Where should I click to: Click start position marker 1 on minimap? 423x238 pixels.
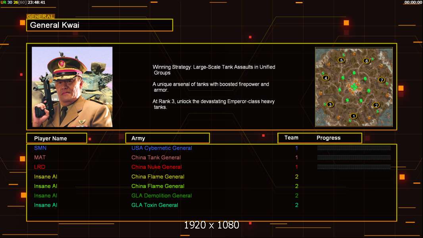(354, 116)
